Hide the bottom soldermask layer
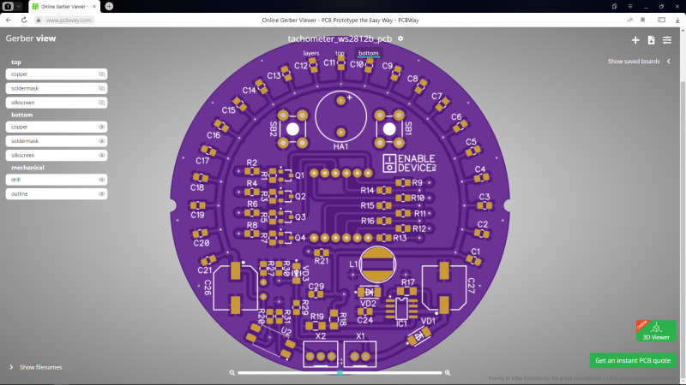Screen dimensions: 686x385 (101, 140)
